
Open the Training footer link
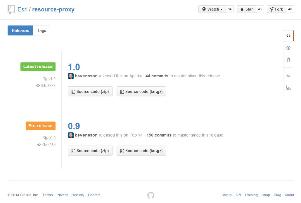251,195
